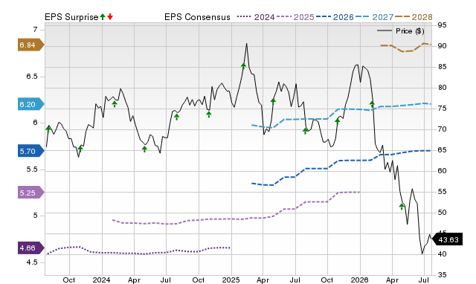The image size is (476, 284).
Task: Toggle the 2027 consensus series in legend
Action: 374,17
